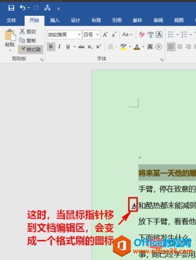Screen dimensions: 196x260
Task: Click the Copy (复制) icon
Action: (22, 41)
